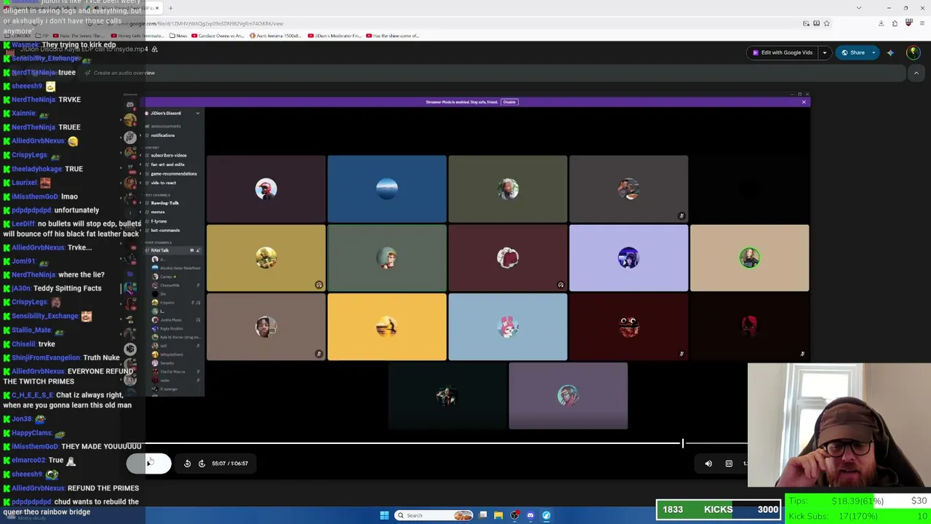The width and height of the screenshot is (931, 524).
Task: Expand the Edit with Google Vids dropdown
Action: click(x=824, y=52)
